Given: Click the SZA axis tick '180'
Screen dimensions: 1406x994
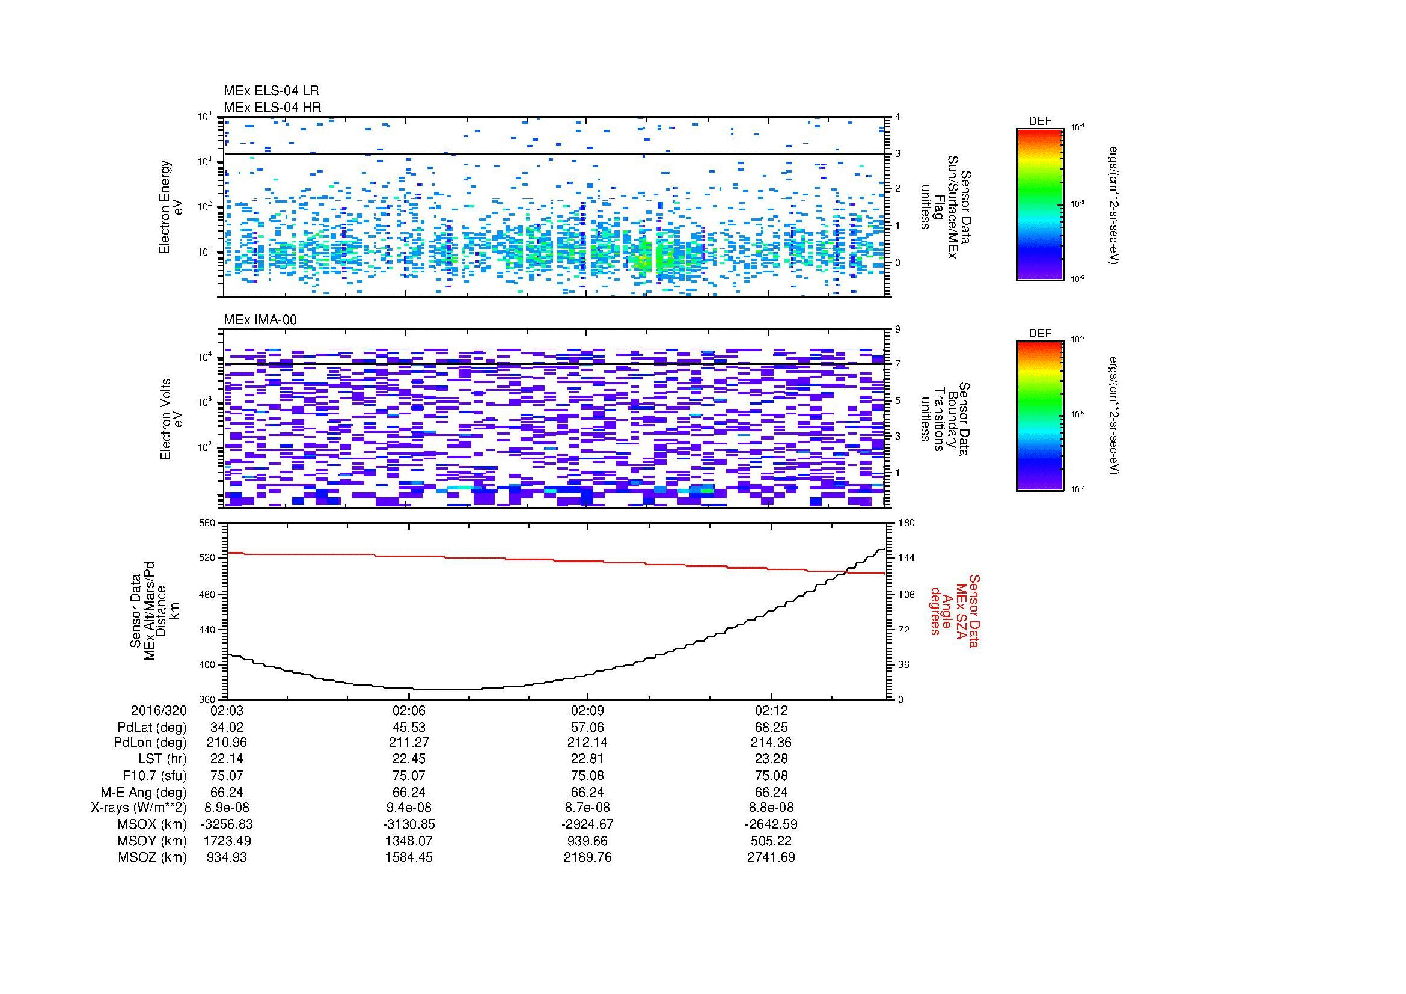Looking at the screenshot, I should pyautogui.click(x=906, y=523).
